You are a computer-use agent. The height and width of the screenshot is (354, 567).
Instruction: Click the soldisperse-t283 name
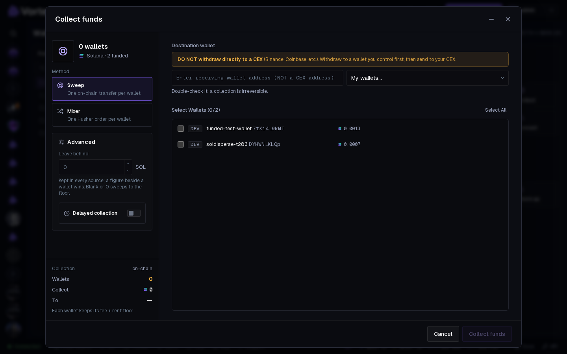(x=227, y=144)
